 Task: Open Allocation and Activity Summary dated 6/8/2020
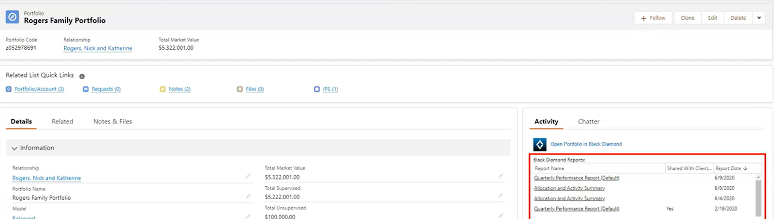(569, 188)
